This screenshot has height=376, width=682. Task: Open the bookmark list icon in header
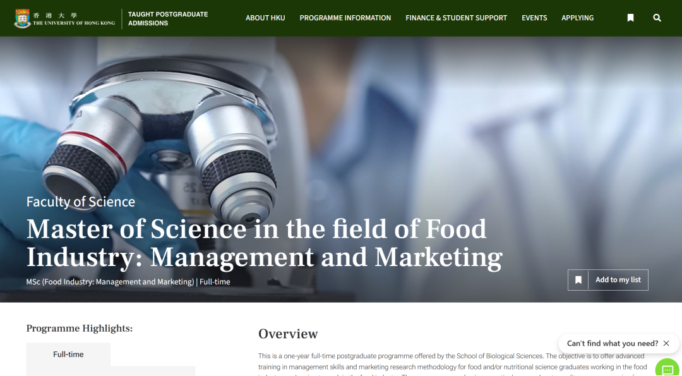[630, 18]
